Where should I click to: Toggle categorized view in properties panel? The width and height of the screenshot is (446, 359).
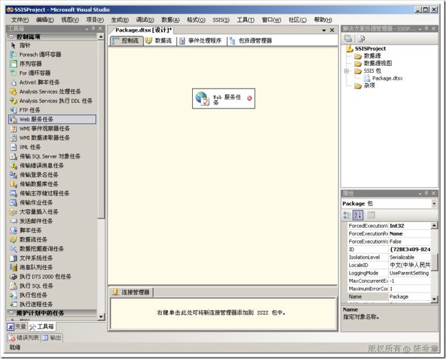[x=347, y=215]
